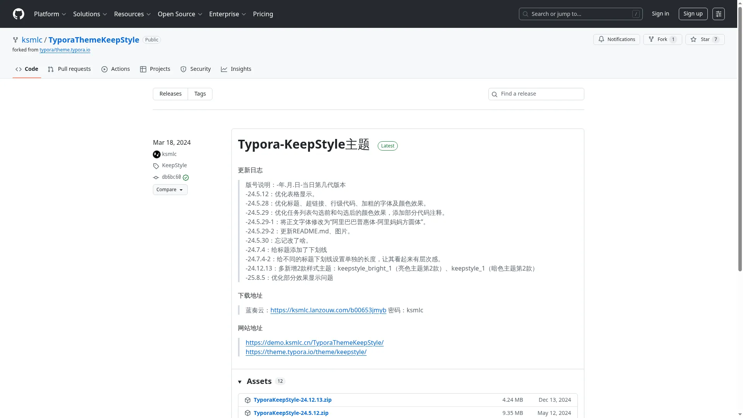Open the Compare dropdown
The height and width of the screenshot is (418, 743).
point(170,190)
